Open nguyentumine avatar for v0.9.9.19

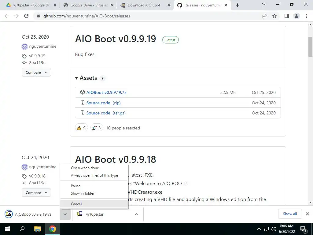(x=25, y=47)
